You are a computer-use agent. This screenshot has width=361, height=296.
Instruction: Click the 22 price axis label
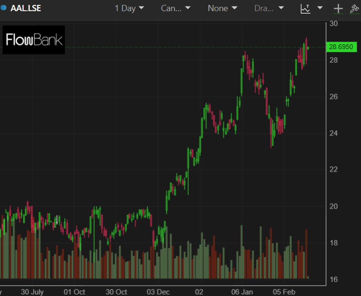pos(334,170)
